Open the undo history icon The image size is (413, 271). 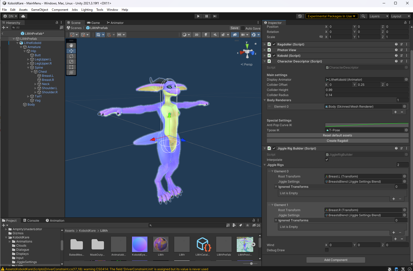[300, 16]
